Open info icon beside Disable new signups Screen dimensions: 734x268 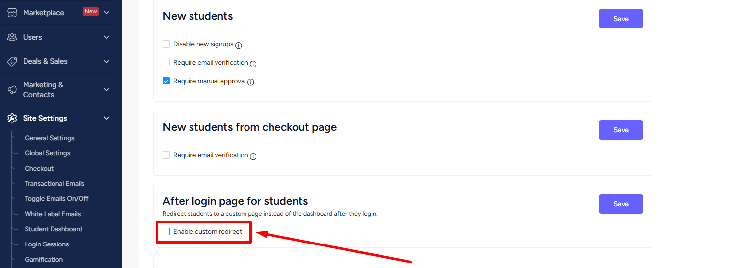(239, 45)
